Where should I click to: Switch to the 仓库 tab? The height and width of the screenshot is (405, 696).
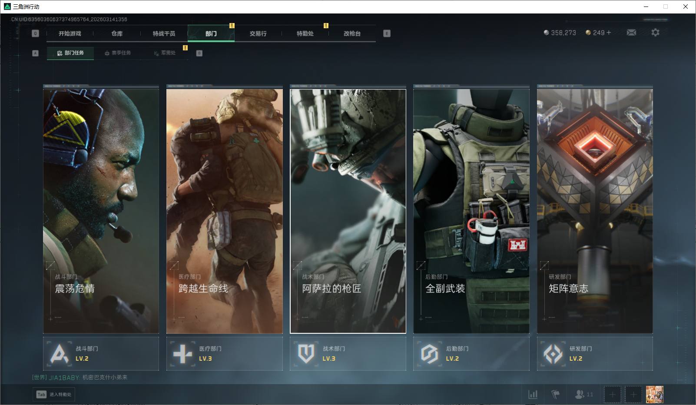(x=117, y=33)
